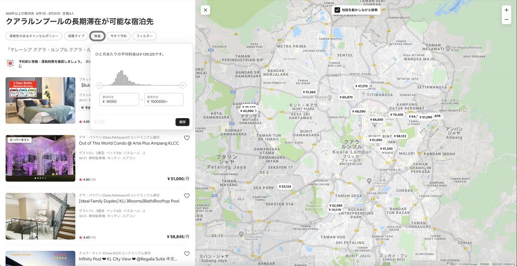Select map price marker ¥47,370
Viewport: 517px width, 266px height.
(361, 86)
